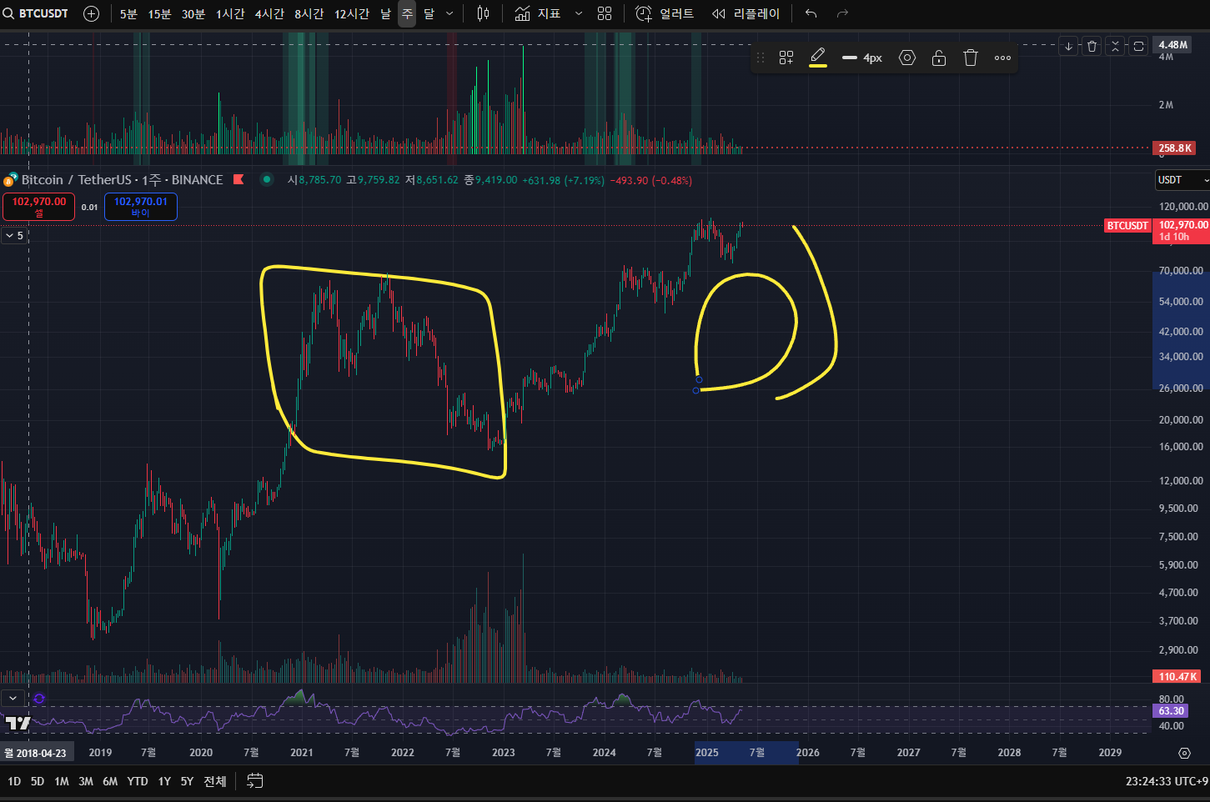Click the red 셀 sell button
Screen dimensions: 1210x802
point(39,207)
